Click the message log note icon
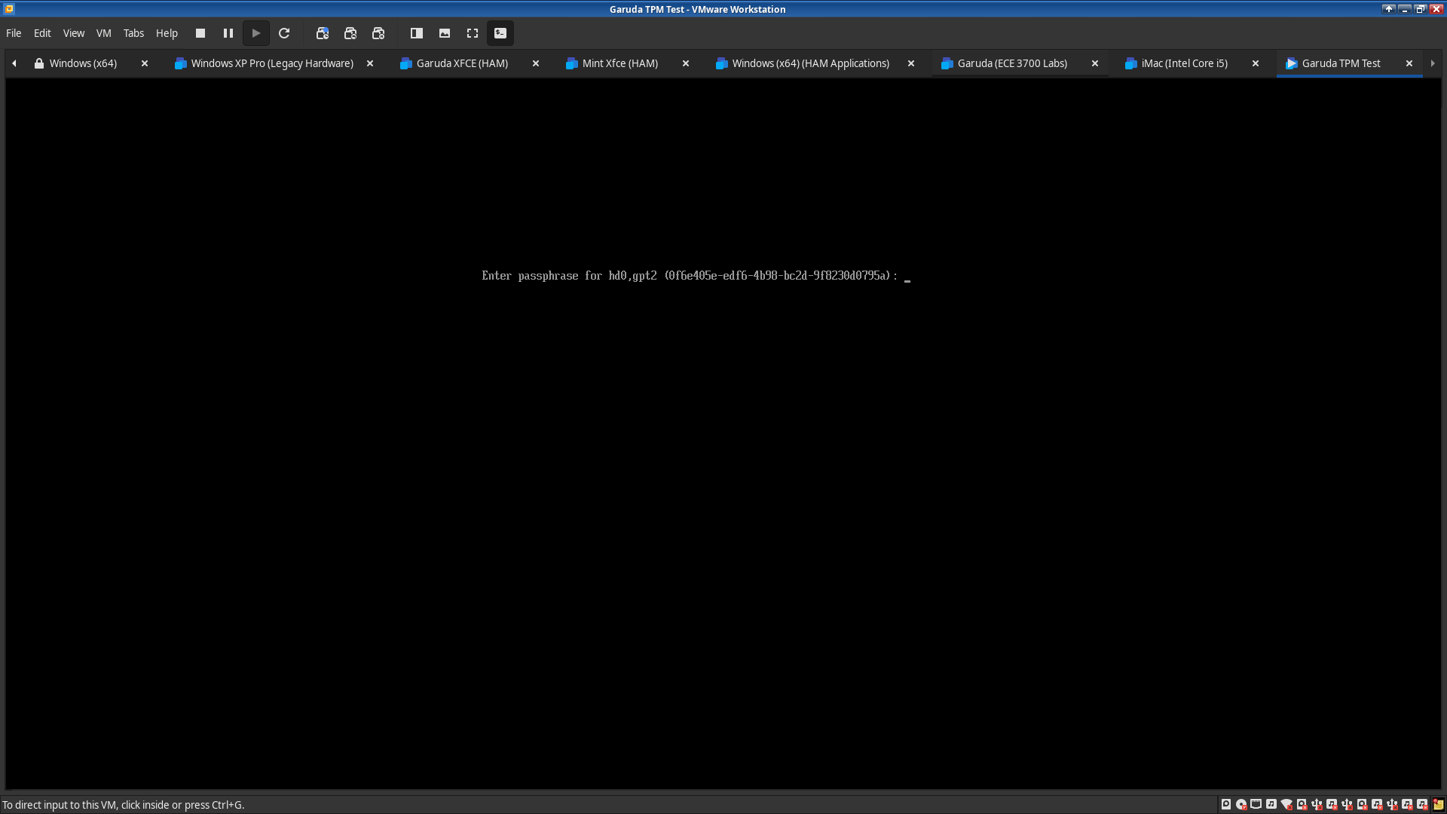 coord(1438,804)
